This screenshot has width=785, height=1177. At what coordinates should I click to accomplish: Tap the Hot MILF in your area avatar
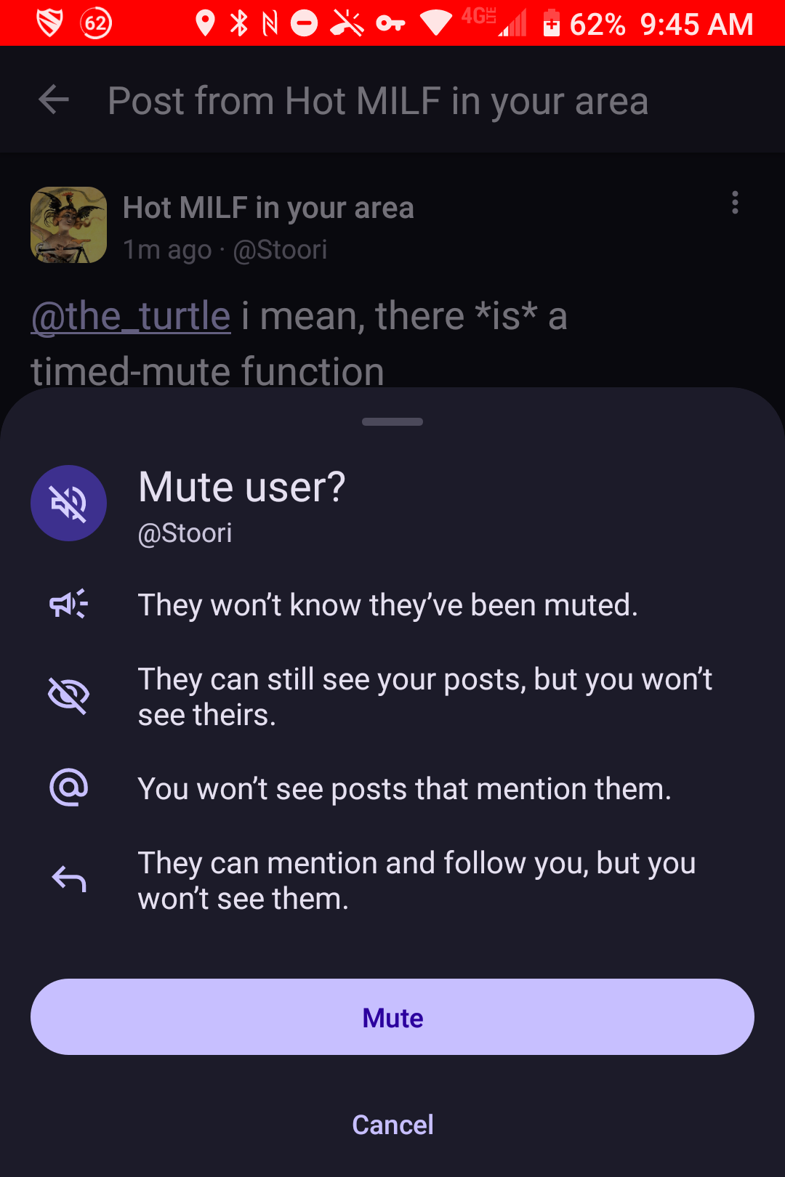point(68,225)
